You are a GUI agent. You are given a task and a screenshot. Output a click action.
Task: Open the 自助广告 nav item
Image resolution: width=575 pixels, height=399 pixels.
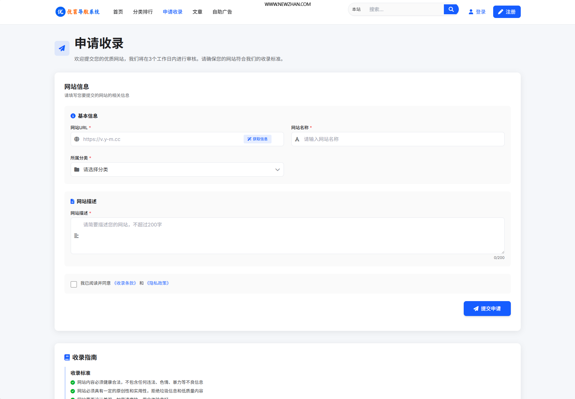point(222,12)
